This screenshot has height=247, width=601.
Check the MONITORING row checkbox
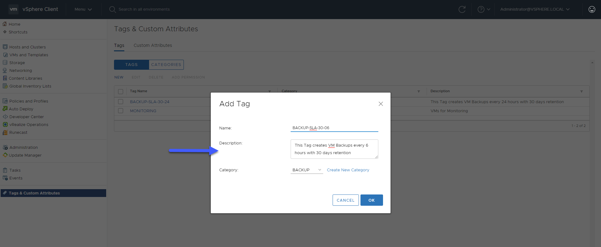point(121,111)
